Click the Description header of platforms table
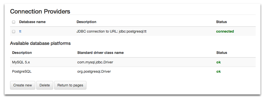The width and height of the screenshot is (265, 100). (x=22, y=53)
